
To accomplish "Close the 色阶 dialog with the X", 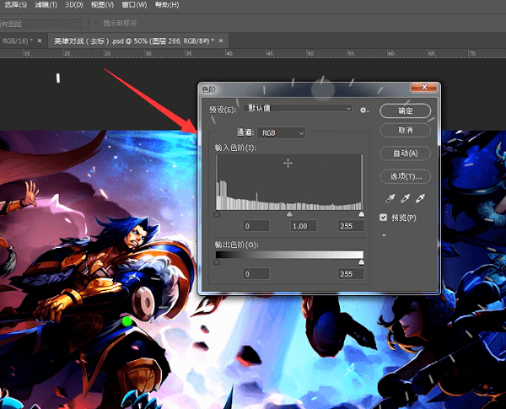I will tap(424, 87).
